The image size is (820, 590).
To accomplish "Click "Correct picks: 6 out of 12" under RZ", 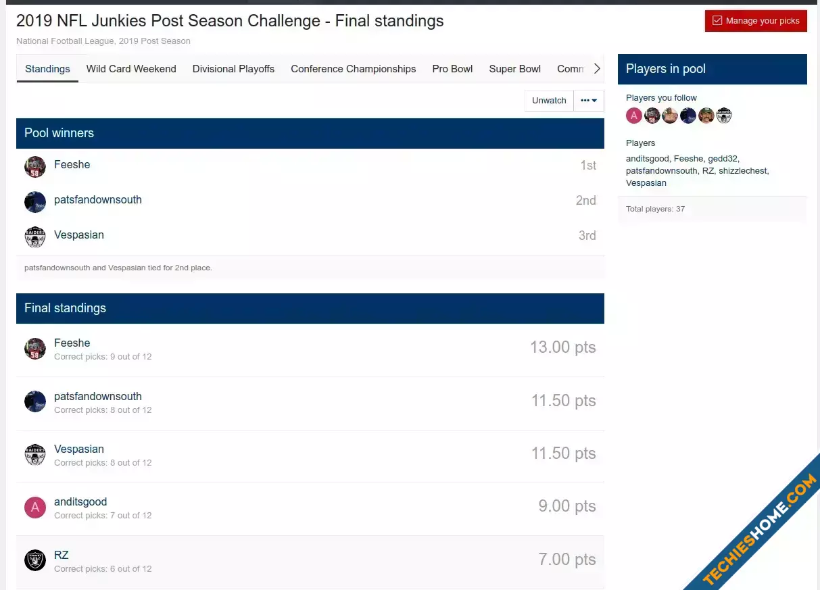I will pyautogui.click(x=103, y=569).
